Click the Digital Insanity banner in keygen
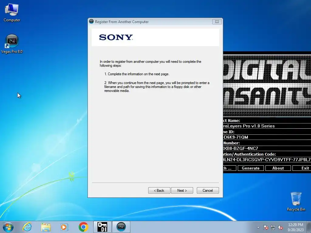This screenshot has height=233, width=311. (267, 85)
